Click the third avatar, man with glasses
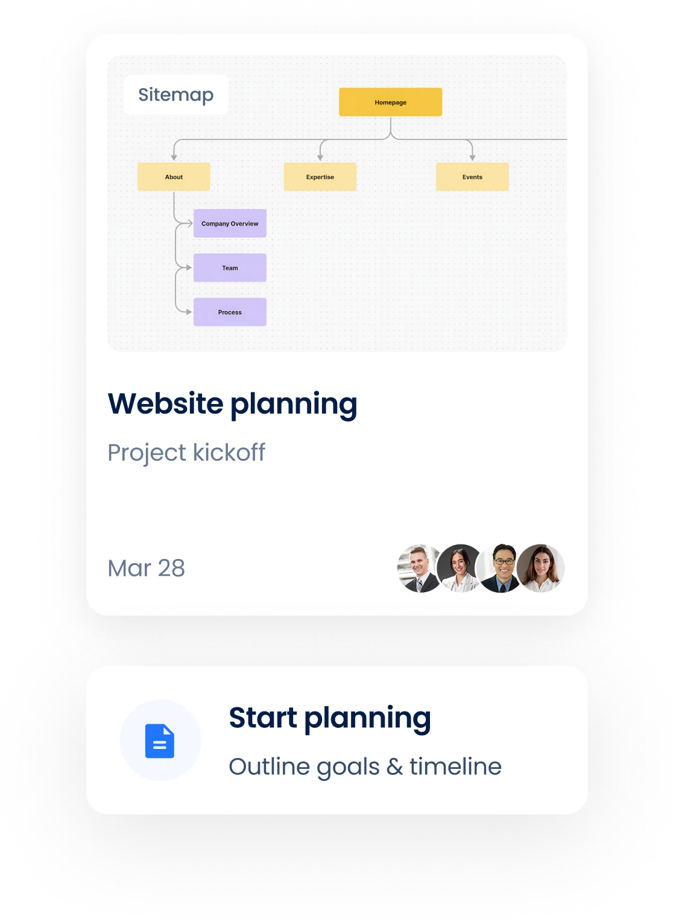 499,569
